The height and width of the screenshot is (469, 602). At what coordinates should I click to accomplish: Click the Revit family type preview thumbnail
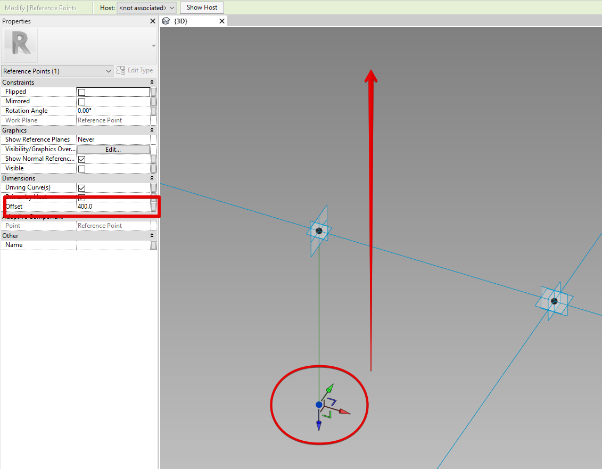[20, 45]
